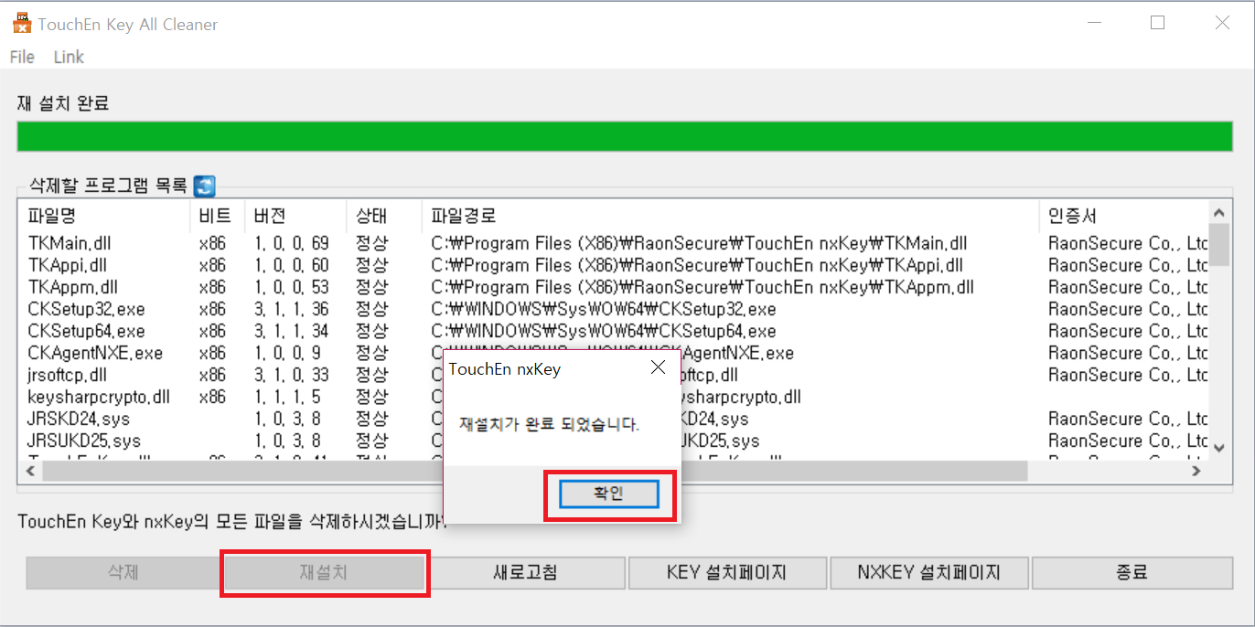Click the CKSetup32.exe SysWOW64 path cell
This screenshot has width=1255, height=627.
pyautogui.click(x=604, y=309)
